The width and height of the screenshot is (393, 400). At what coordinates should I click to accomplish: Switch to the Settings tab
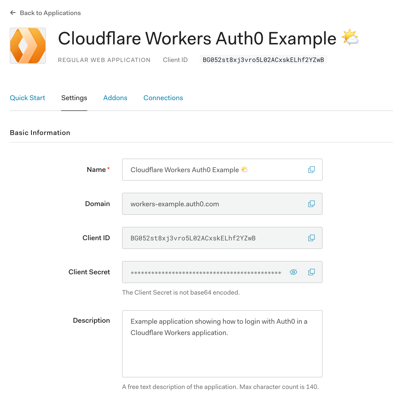74,98
